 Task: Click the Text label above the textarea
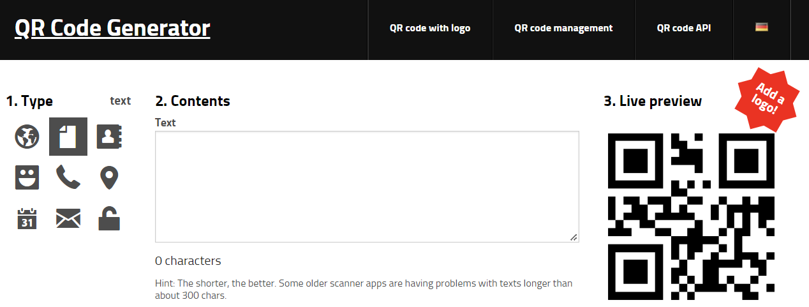pyautogui.click(x=165, y=123)
